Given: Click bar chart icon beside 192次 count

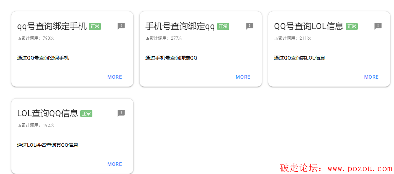Looking at the screenshot, I should [x=19, y=125].
